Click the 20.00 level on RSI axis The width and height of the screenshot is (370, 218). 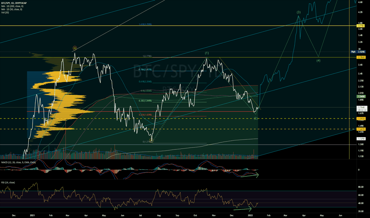(361, 211)
